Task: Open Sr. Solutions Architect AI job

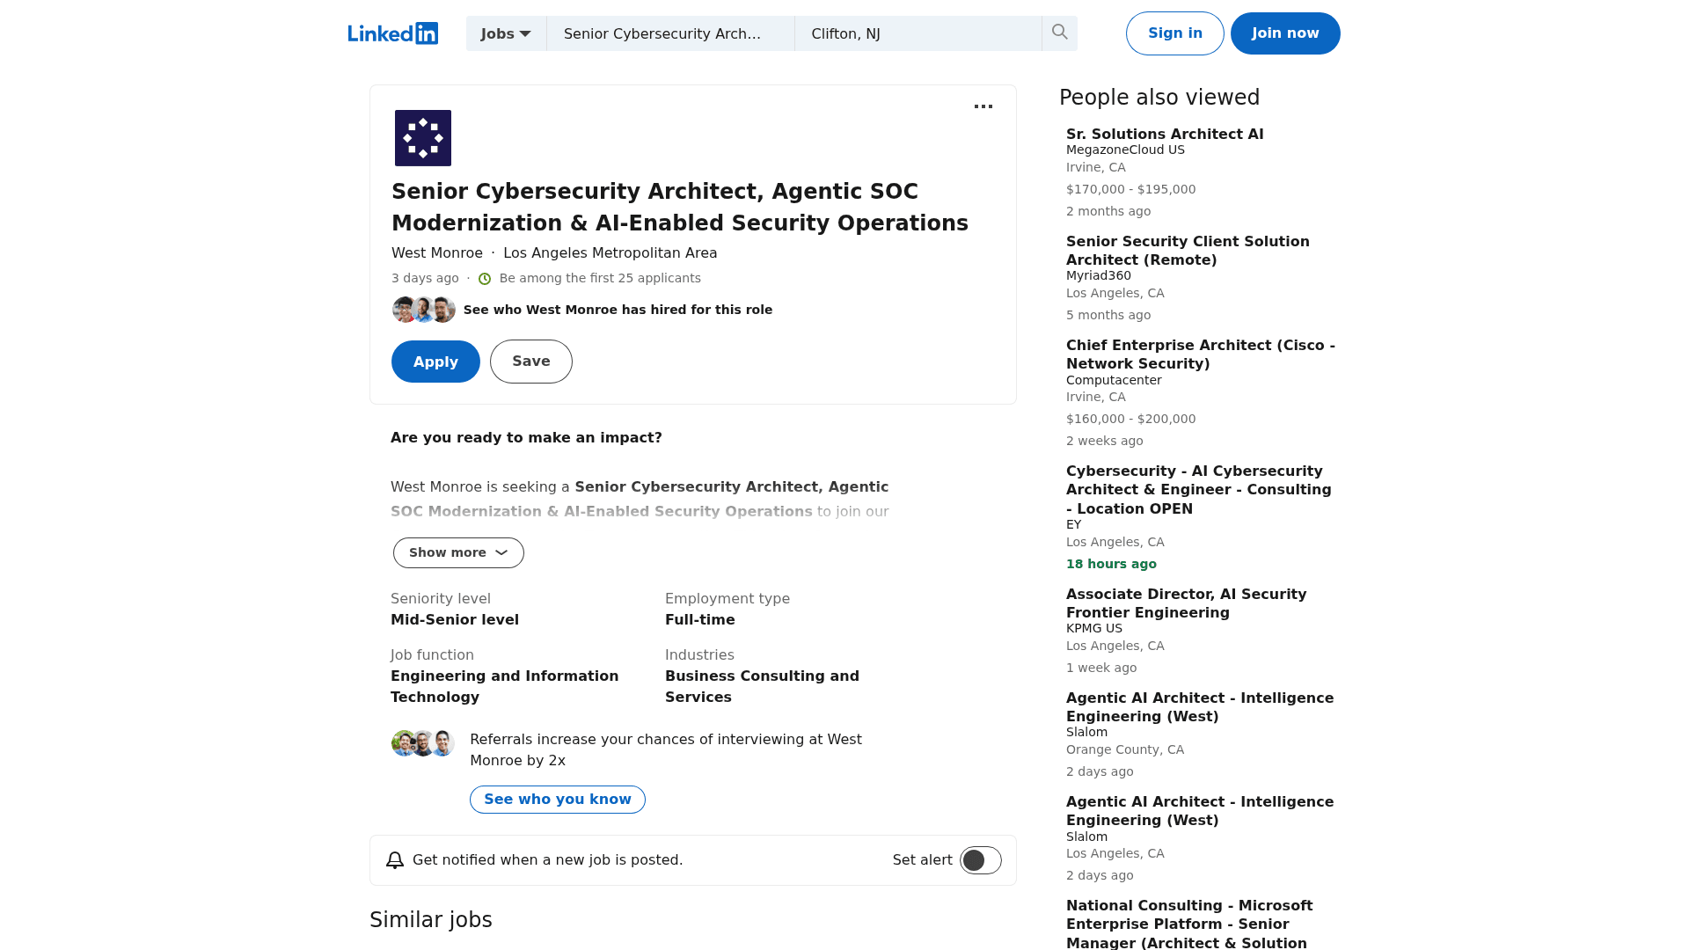Action: click(x=1165, y=135)
